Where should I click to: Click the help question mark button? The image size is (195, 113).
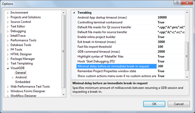click(x=177, y=2)
